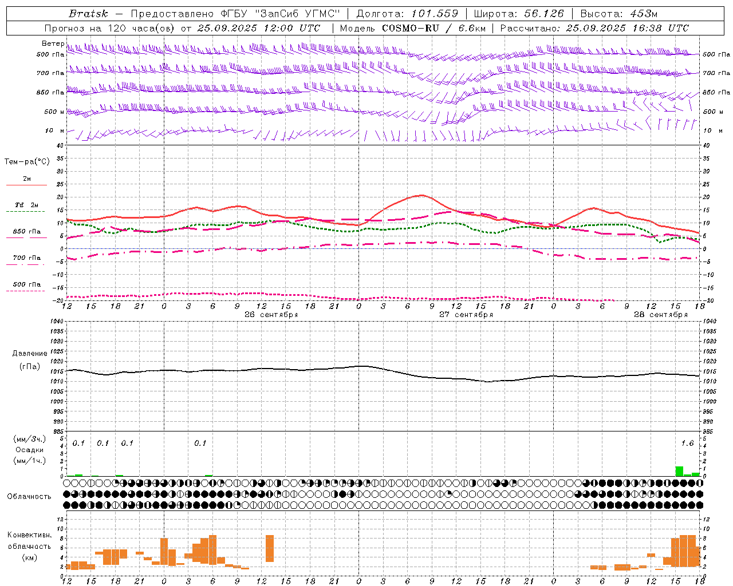Click the model label 'COSMO-RU / 6.6км'
The image size is (733, 586).
[x=434, y=28]
